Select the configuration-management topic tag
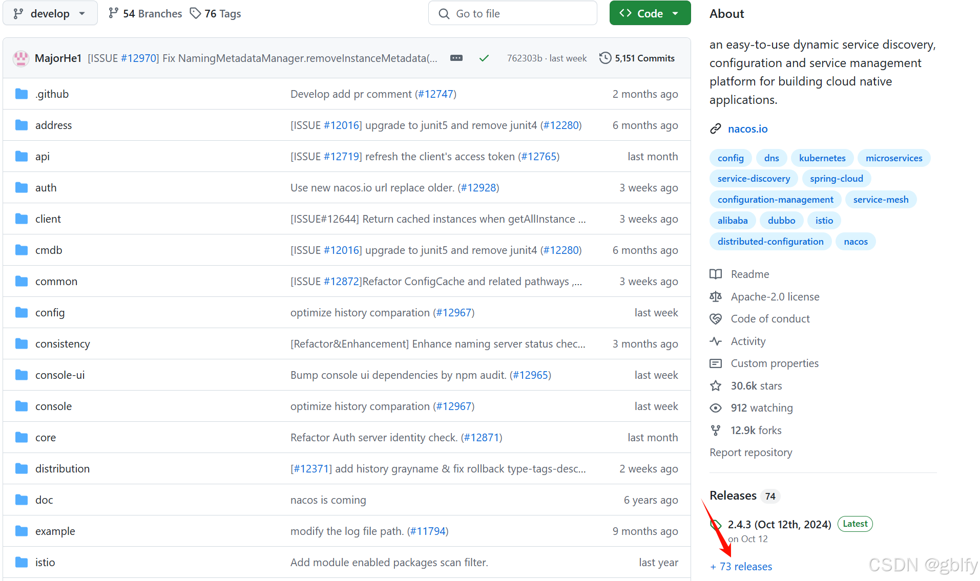The image size is (980, 581). point(775,200)
